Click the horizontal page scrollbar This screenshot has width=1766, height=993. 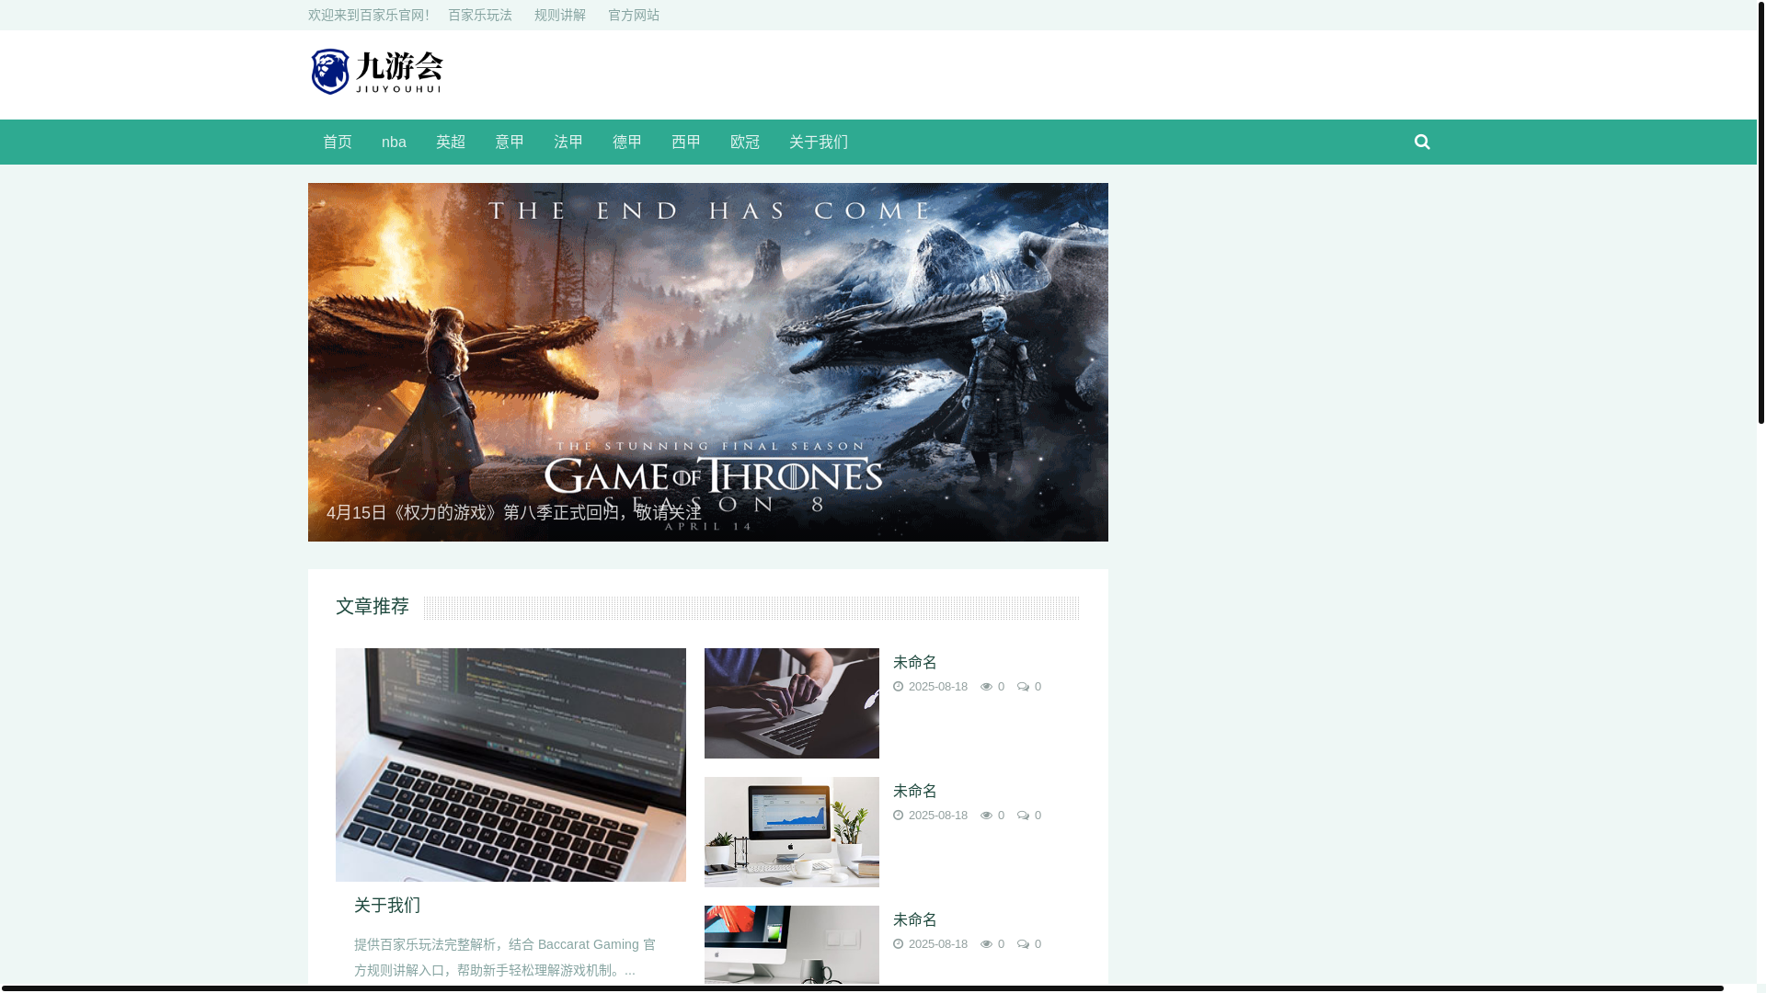coord(862,988)
